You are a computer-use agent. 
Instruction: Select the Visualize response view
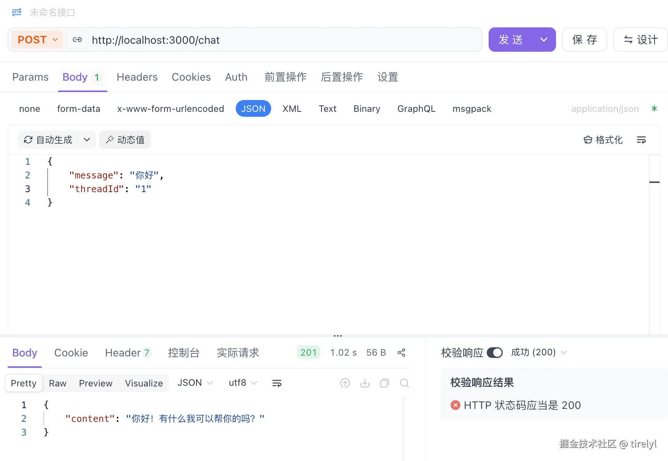(144, 383)
